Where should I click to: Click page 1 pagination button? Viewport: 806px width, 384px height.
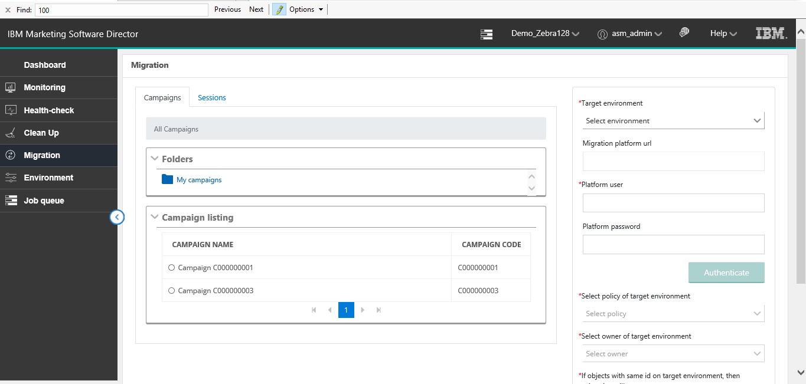346,310
